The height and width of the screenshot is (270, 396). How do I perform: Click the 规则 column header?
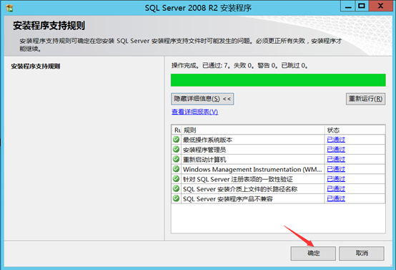point(253,130)
